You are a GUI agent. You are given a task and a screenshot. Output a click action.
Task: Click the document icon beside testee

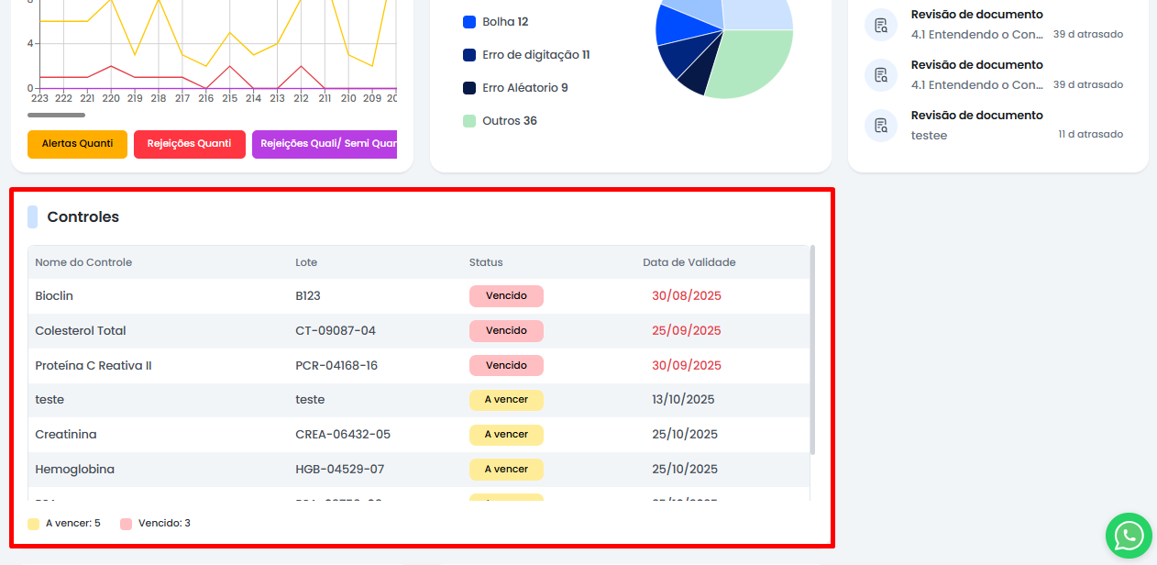(880, 126)
